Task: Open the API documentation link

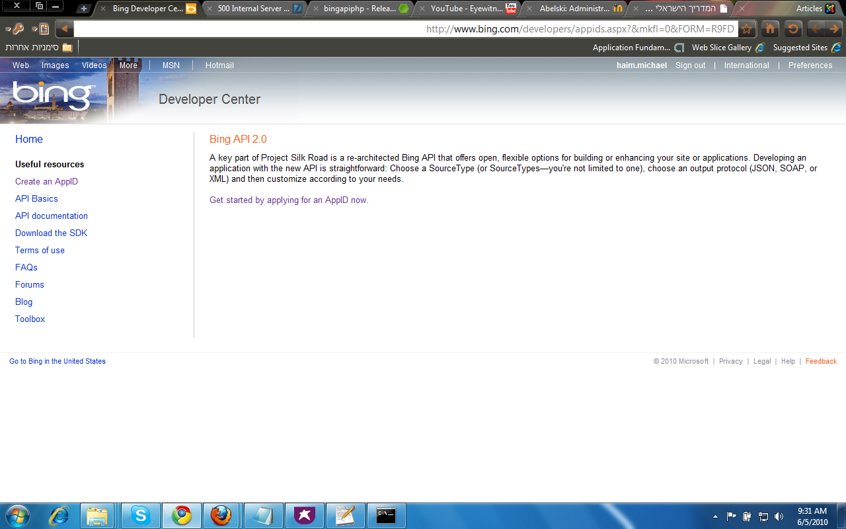Action: click(52, 216)
